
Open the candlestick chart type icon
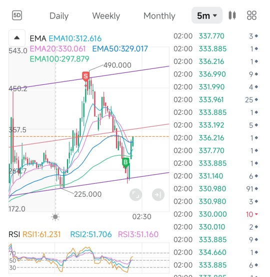click(x=232, y=15)
